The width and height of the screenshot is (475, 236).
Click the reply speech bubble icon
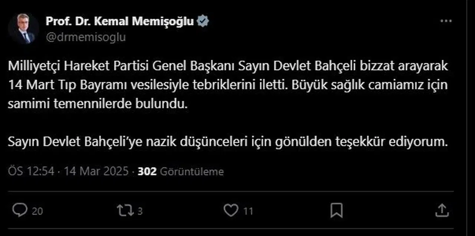[19, 210]
